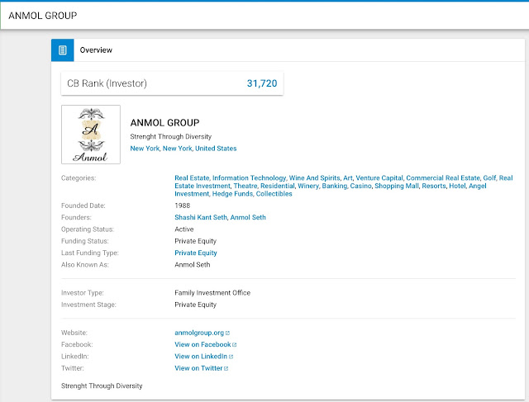Open the CB Rank value 31,720
This screenshot has height=402, width=529.
[262, 83]
